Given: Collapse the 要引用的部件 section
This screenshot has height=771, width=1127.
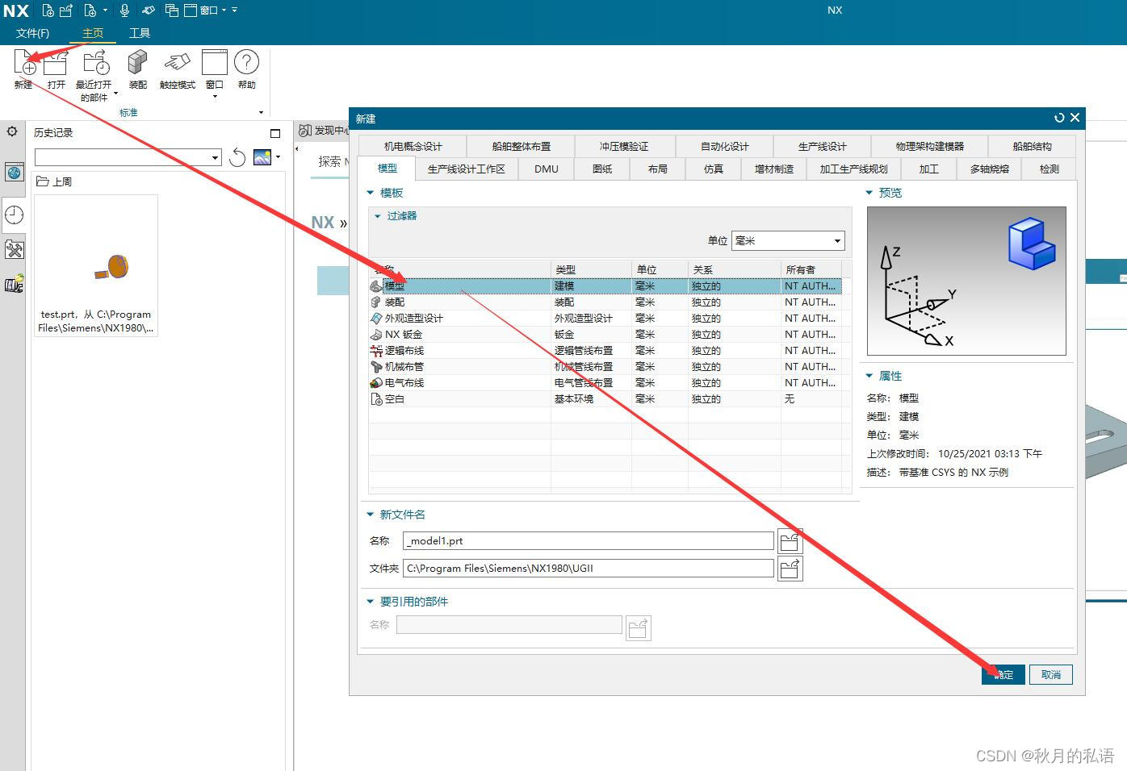Looking at the screenshot, I should [x=371, y=602].
